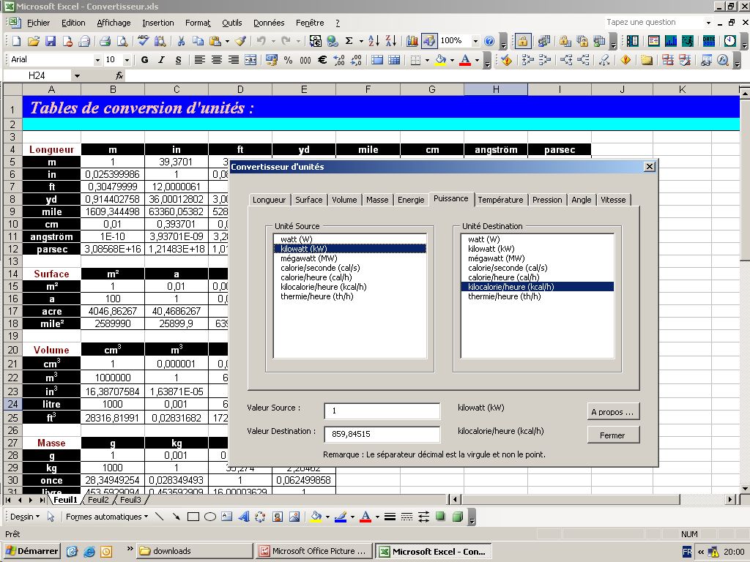
Task: Click the Help question mark icon
Action: coord(489,41)
